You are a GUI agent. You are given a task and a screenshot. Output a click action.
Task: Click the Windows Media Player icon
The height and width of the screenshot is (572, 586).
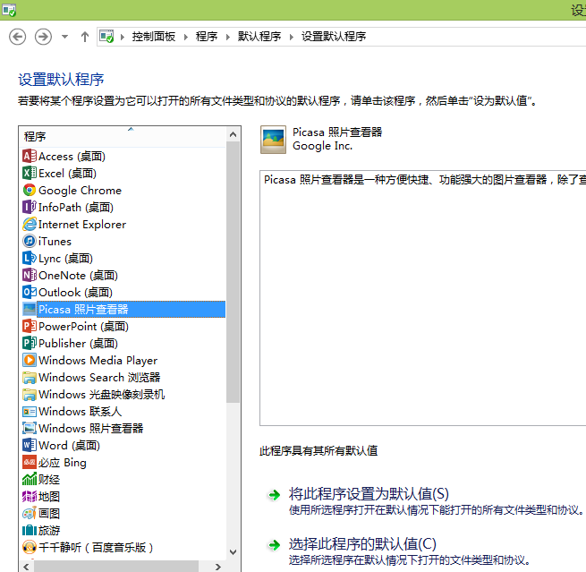coord(30,361)
